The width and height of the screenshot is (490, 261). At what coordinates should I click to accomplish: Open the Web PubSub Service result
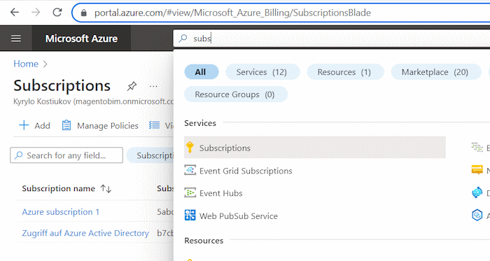point(239,216)
